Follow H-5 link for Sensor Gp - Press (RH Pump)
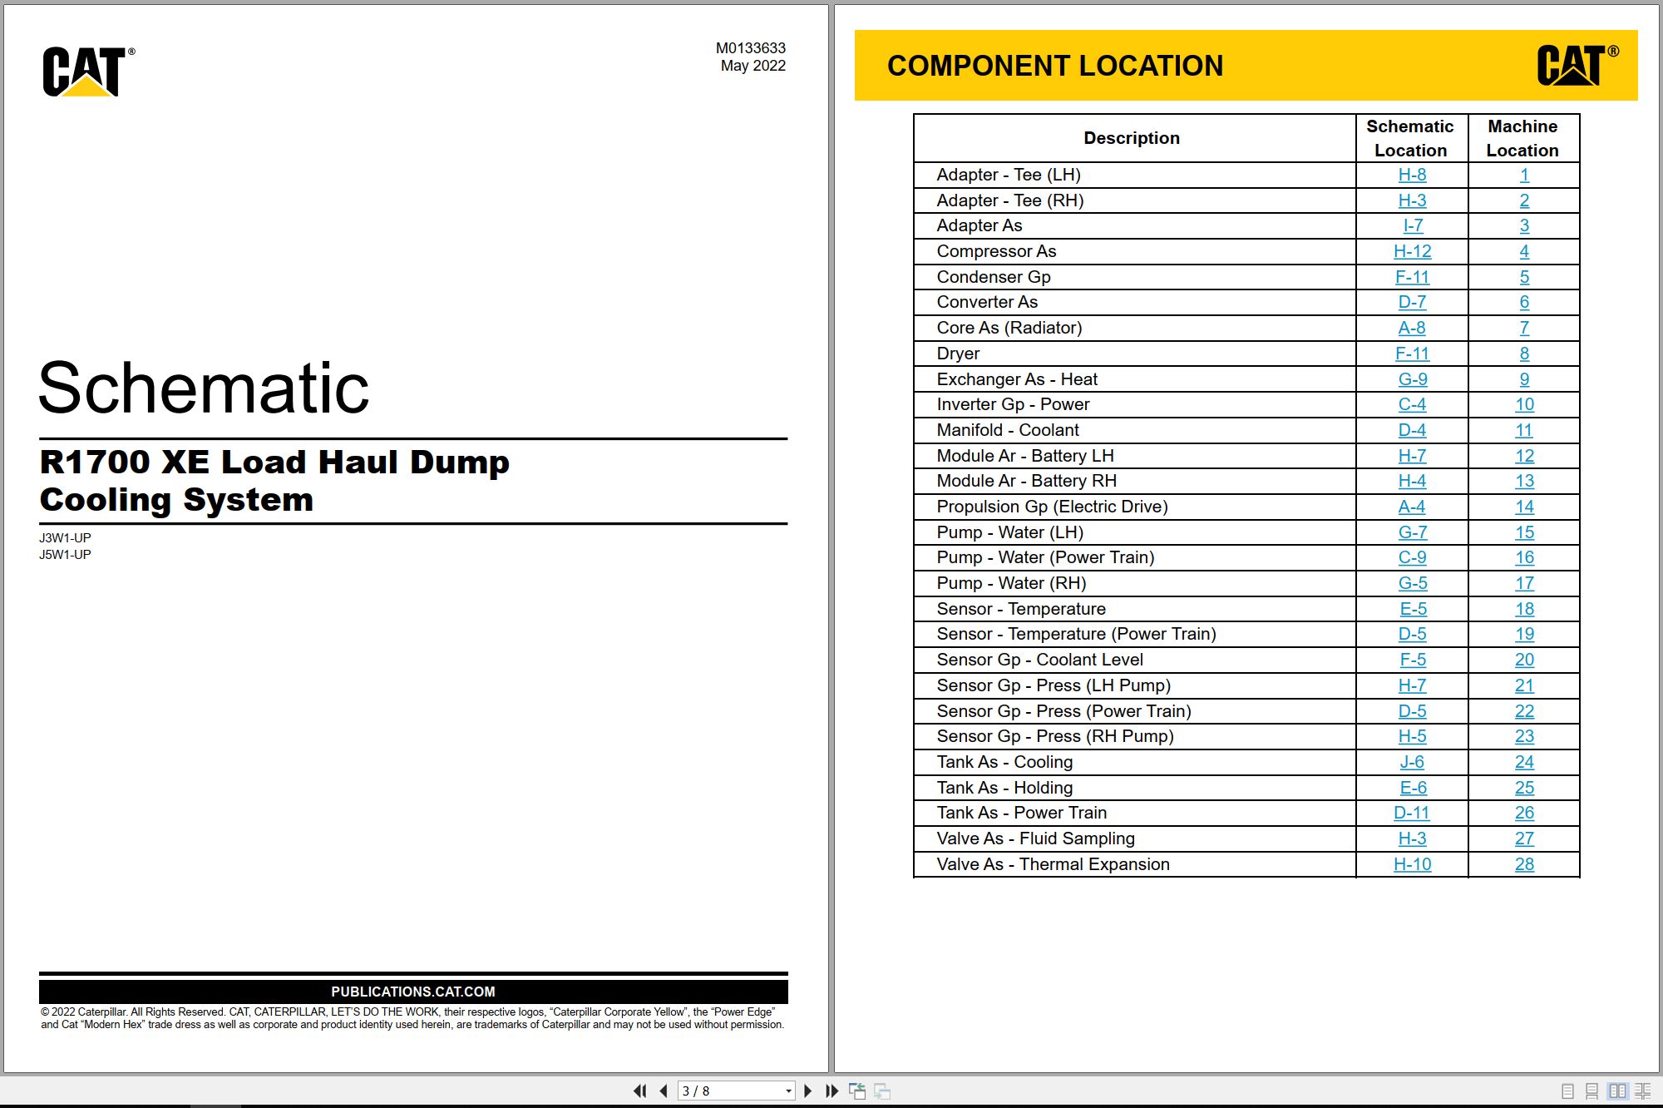Viewport: 1663px width, 1108px height. (1412, 736)
